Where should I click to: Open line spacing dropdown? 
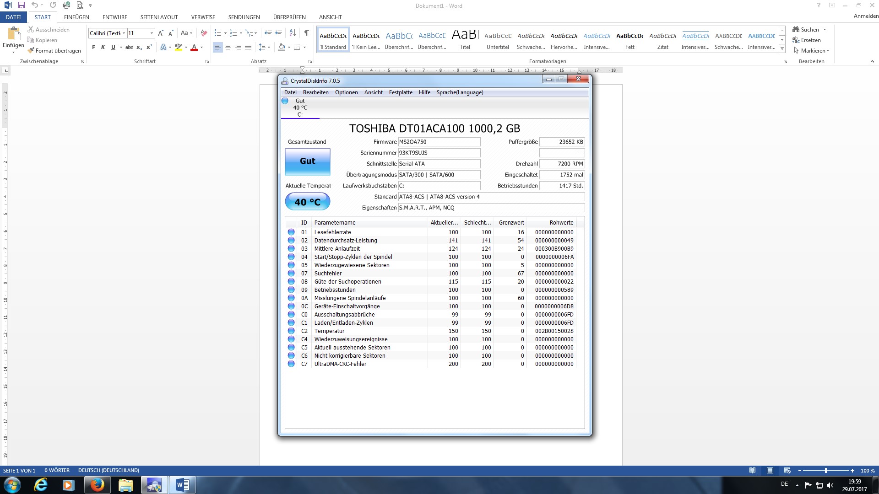[265, 47]
